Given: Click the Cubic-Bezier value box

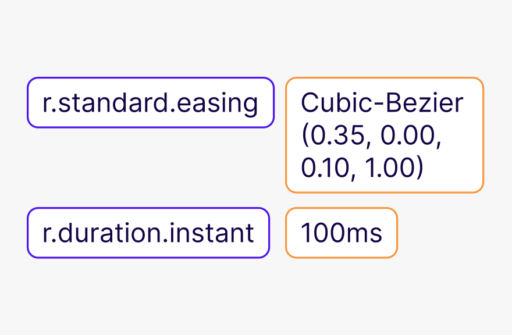Looking at the screenshot, I should point(384,135).
